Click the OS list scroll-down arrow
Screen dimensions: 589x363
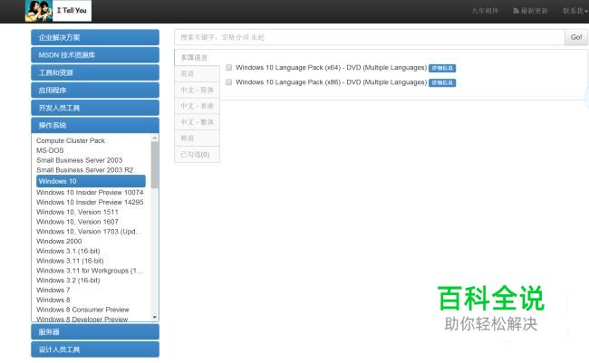tap(154, 317)
